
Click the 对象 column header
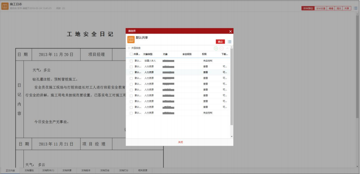(x=165, y=54)
